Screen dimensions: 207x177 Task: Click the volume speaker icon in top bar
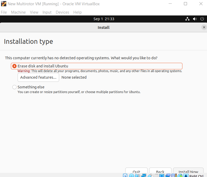click(195, 19)
